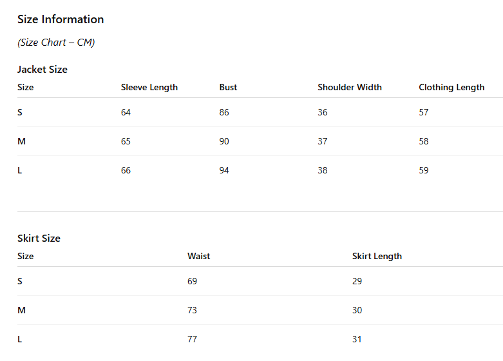The width and height of the screenshot is (503, 361).
Task: Click sleeve length value 64
Action: 126,112
